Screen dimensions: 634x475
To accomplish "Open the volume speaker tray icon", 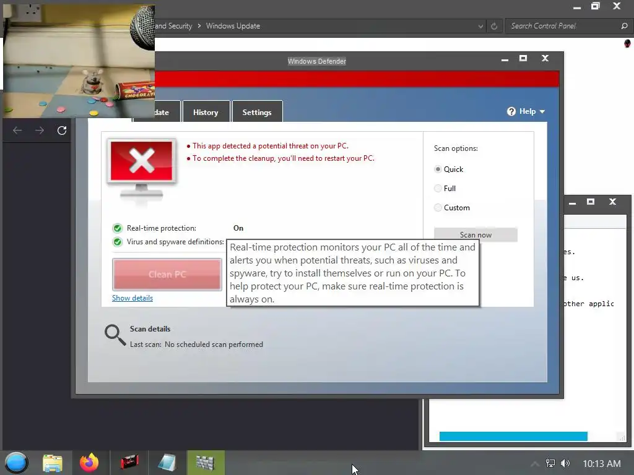I will [565, 463].
